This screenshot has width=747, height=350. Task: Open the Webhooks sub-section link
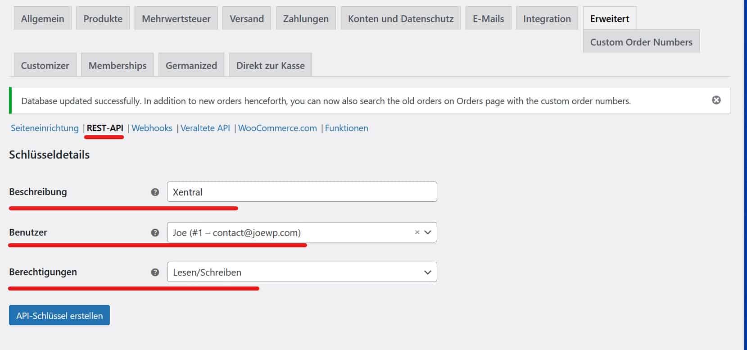(152, 128)
